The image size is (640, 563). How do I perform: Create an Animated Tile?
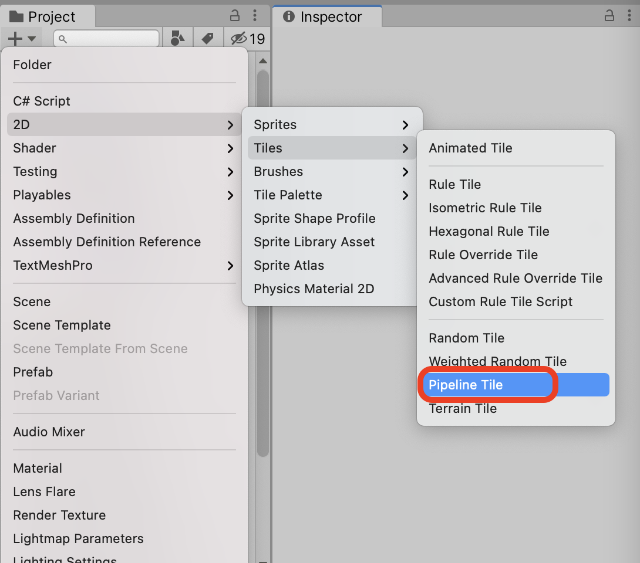pyautogui.click(x=516, y=148)
